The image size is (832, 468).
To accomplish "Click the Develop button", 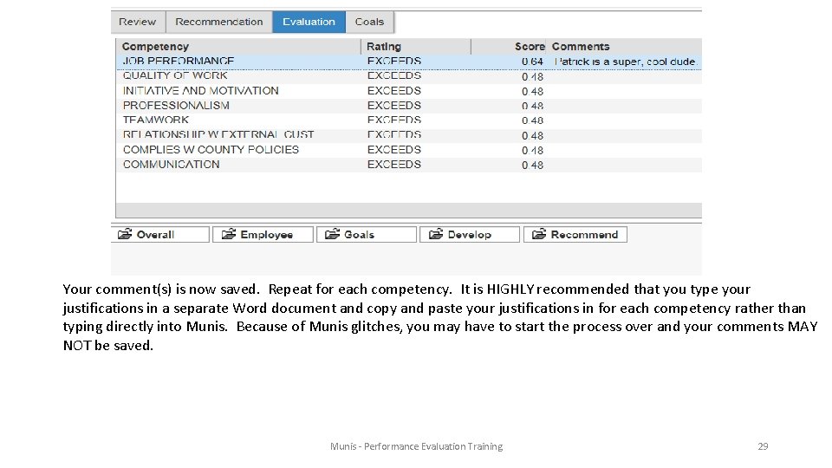I will coord(470,235).
